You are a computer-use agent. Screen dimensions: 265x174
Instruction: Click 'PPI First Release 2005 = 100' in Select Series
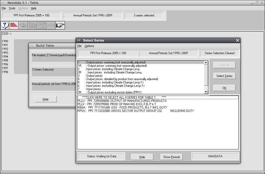[108, 53]
